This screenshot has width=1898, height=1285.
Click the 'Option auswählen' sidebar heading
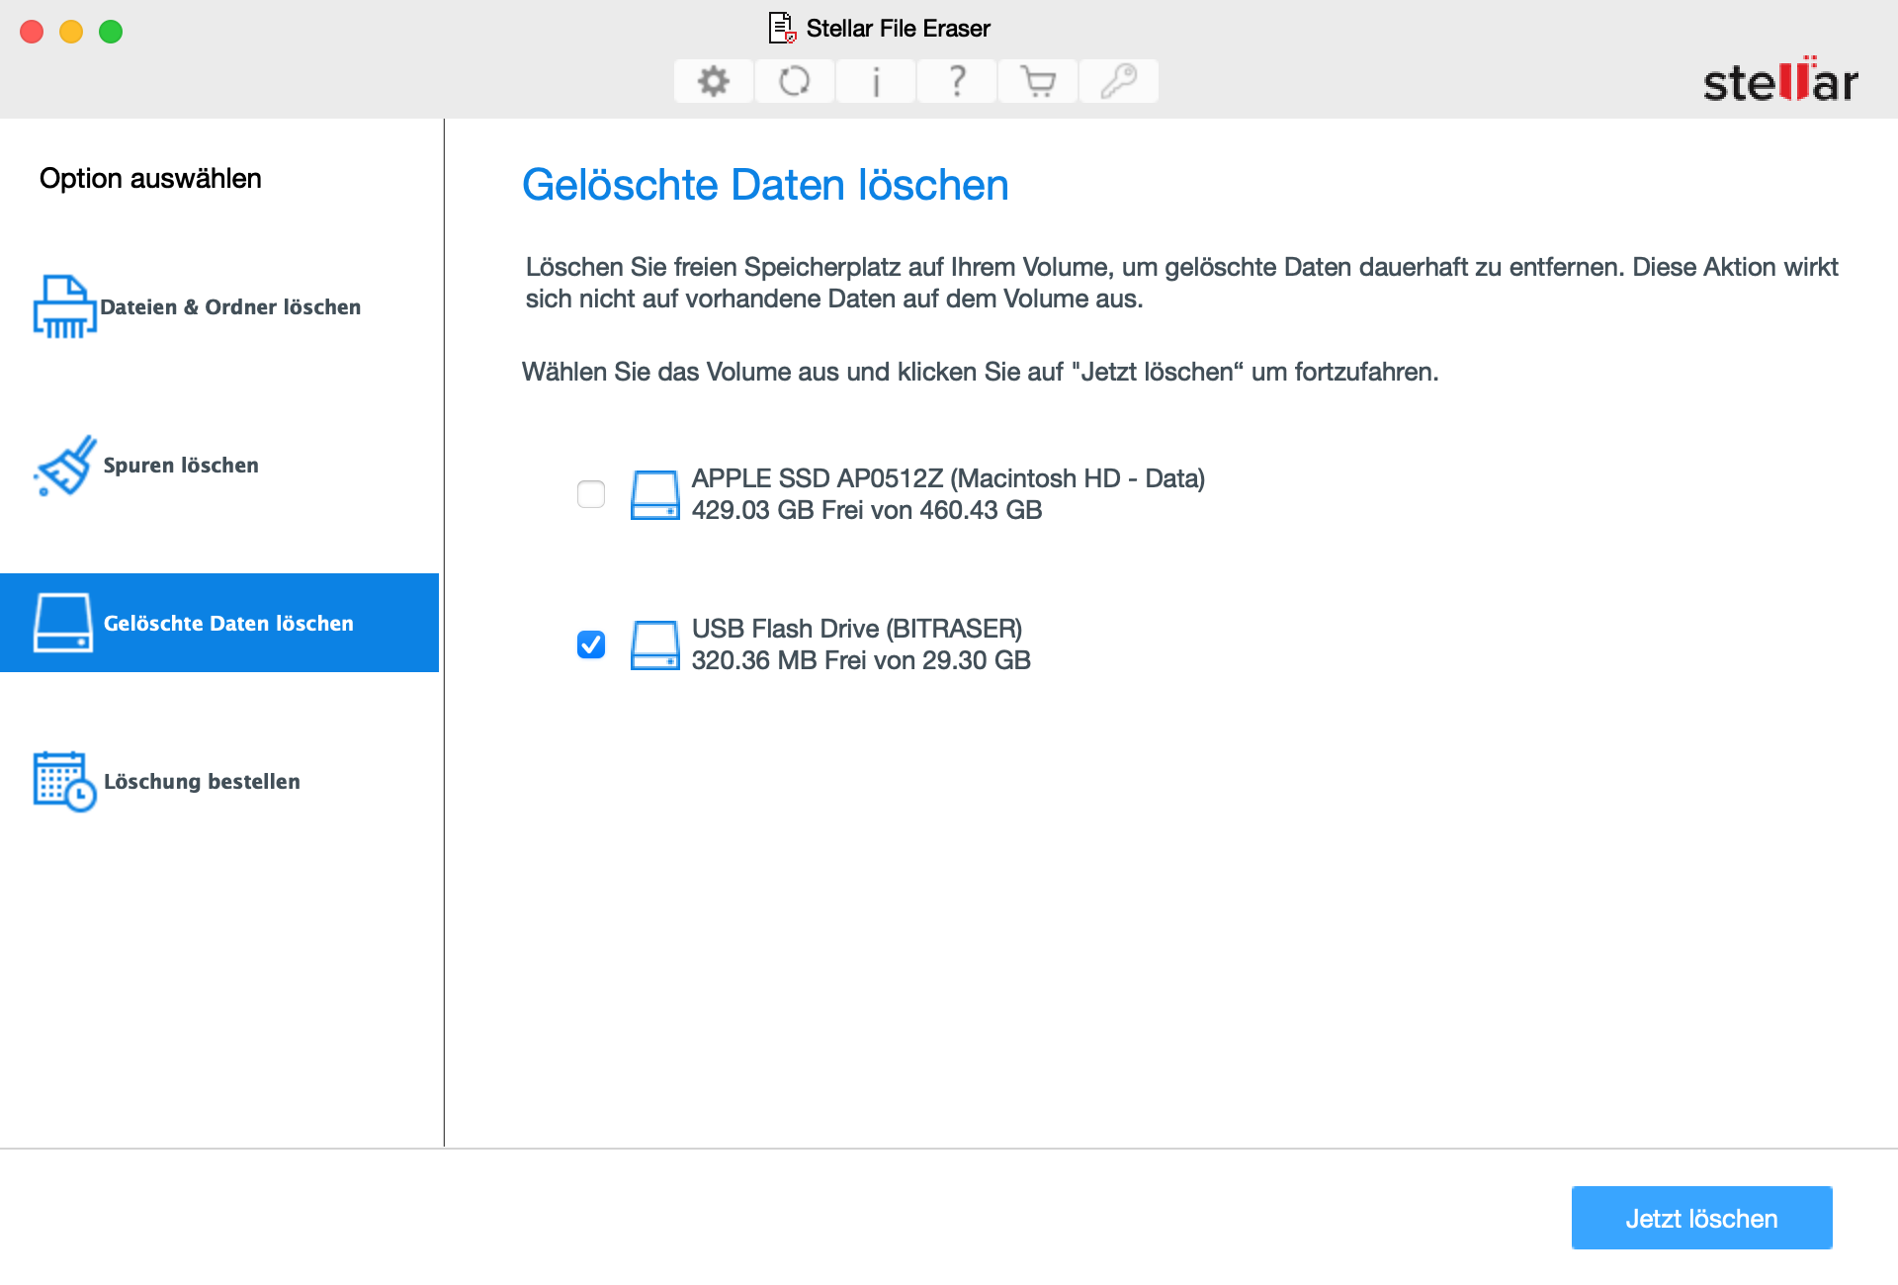[150, 178]
